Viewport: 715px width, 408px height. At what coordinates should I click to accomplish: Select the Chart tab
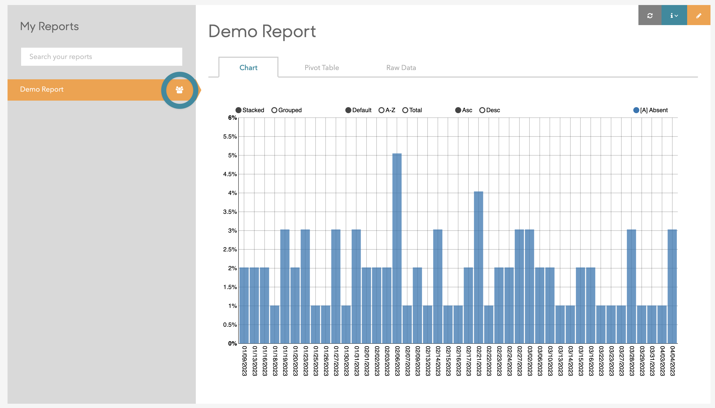(x=248, y=67)
